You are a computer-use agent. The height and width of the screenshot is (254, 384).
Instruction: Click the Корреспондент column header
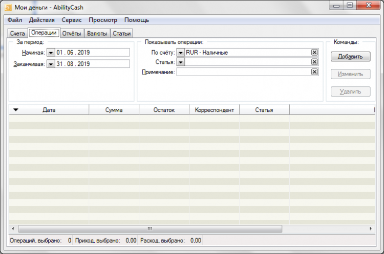tap(214, 110)
